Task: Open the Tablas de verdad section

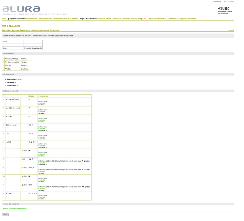Action: point(70,19)
